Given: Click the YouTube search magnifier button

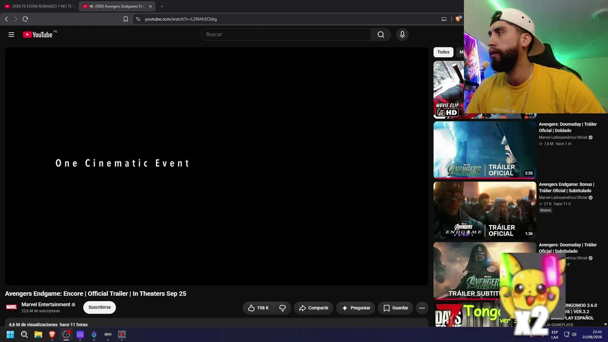Looking at the screenshot, I should [x=381, y=34].
